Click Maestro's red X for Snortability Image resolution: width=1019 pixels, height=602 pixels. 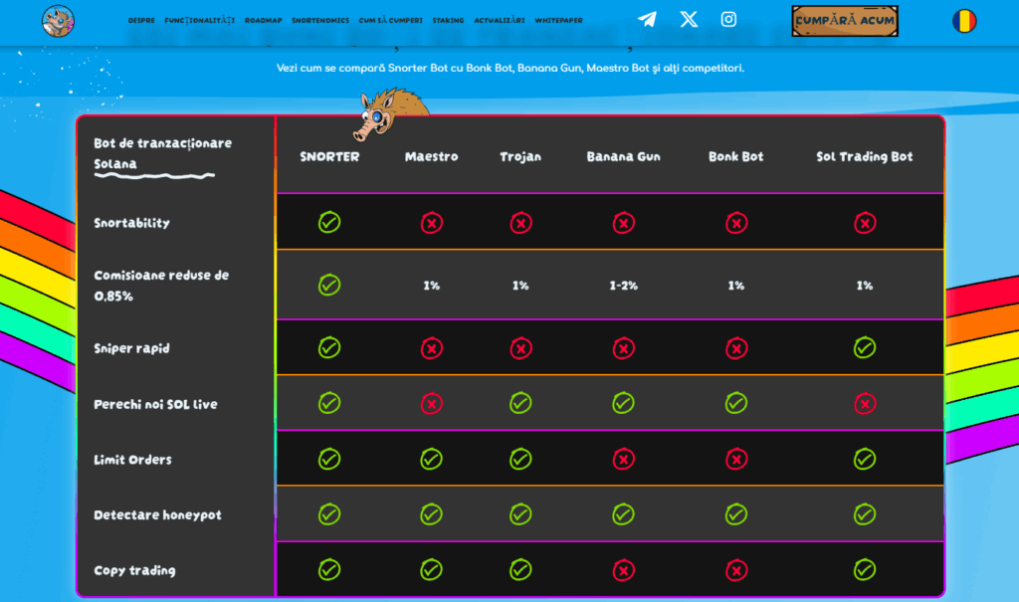tap(432, 223)
